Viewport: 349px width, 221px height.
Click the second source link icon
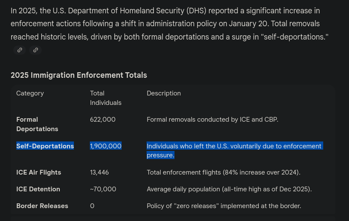pyautogui.click(x=36, y=50)
